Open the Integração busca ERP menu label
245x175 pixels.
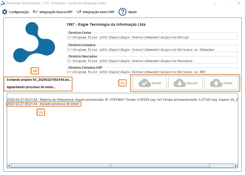point(56,12)
